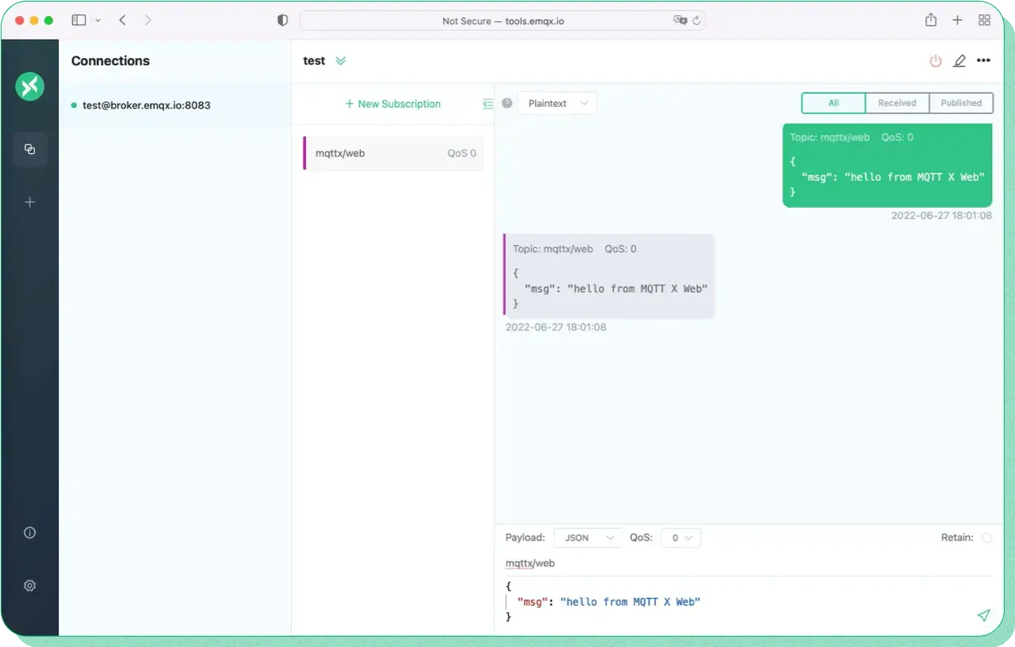Switch to the Received messages tab
This screenshot has width=1015, height=647.
tap(897, 102)
